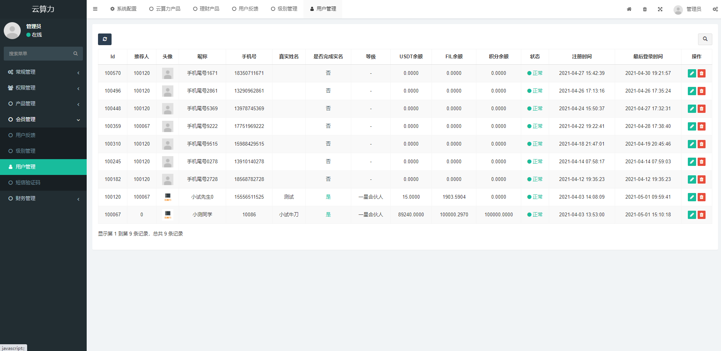Toggle fullscreen mode with the arrows icon
The image size is (721, 351).
tap(660, 9)
